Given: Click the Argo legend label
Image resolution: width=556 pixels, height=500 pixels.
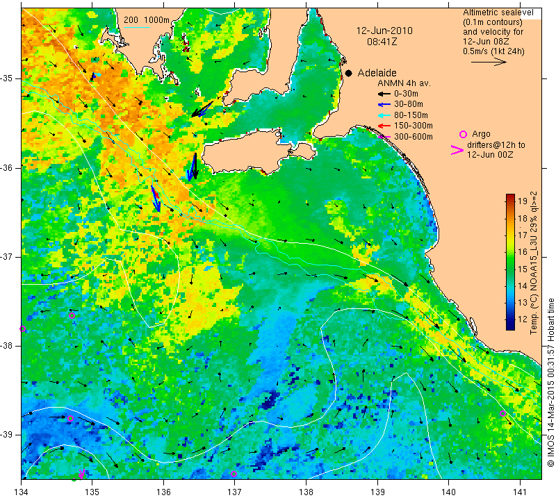Looking at the screenshot, I should (481, 134).
